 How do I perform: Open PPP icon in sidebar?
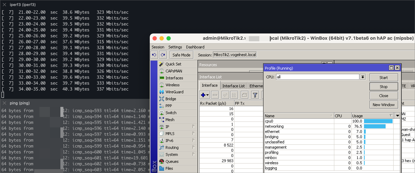pos(162,106)
